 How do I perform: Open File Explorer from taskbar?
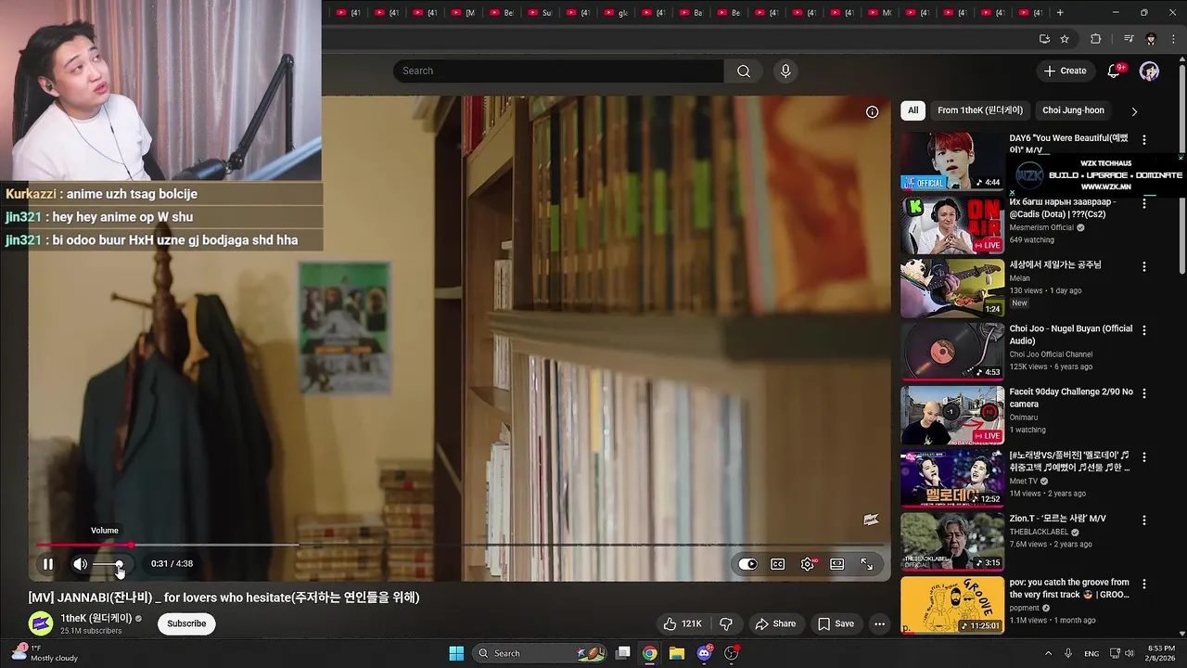[677, 653]
